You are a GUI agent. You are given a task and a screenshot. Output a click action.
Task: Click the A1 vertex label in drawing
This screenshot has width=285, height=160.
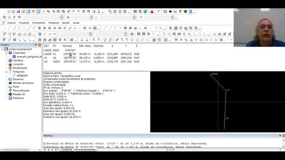[228, 90]
